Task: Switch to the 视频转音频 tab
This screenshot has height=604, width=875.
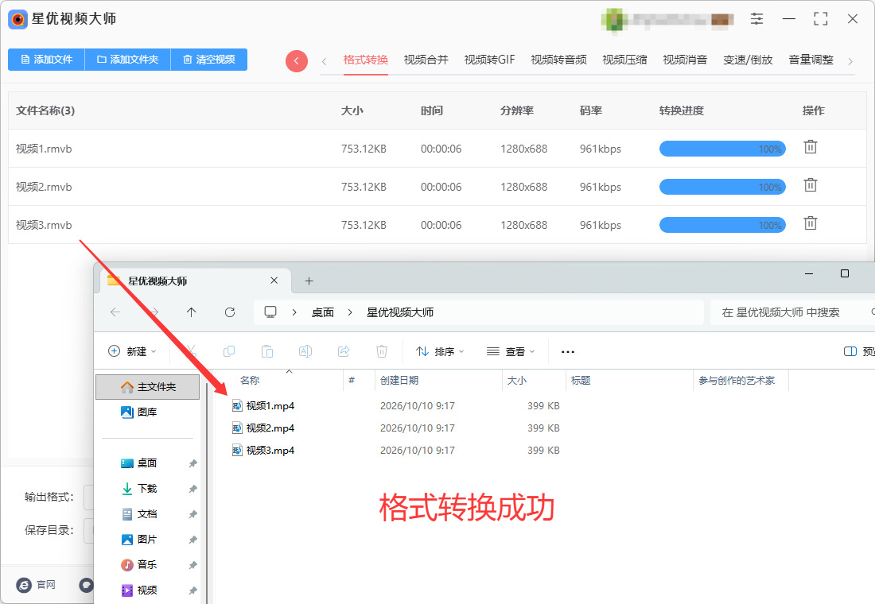Action: click(558, 60)
